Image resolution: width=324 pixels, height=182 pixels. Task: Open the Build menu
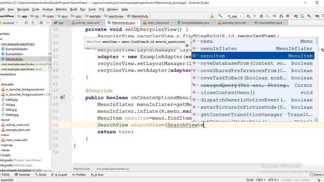pos(73,10)
